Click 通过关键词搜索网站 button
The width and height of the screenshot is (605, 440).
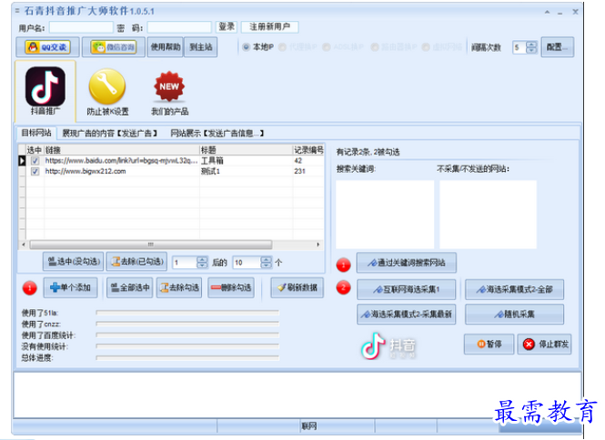pos(407,263)
